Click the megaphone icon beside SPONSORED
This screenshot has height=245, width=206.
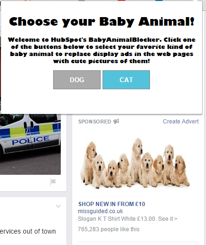(x=116, y=122)
